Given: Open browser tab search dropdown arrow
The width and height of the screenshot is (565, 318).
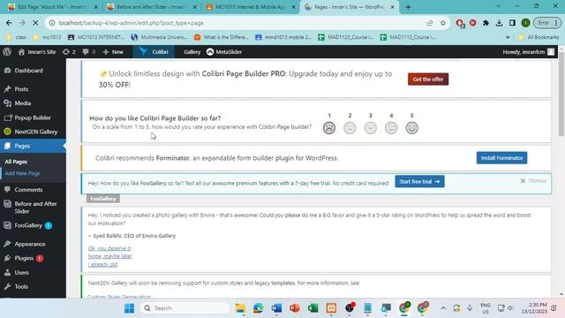Looking at the screenshot, I should [x=498, y=6].
